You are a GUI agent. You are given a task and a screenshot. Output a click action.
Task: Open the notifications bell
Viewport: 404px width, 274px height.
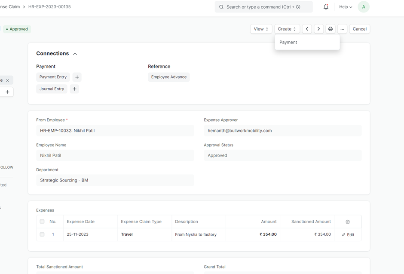coord(326,7)
